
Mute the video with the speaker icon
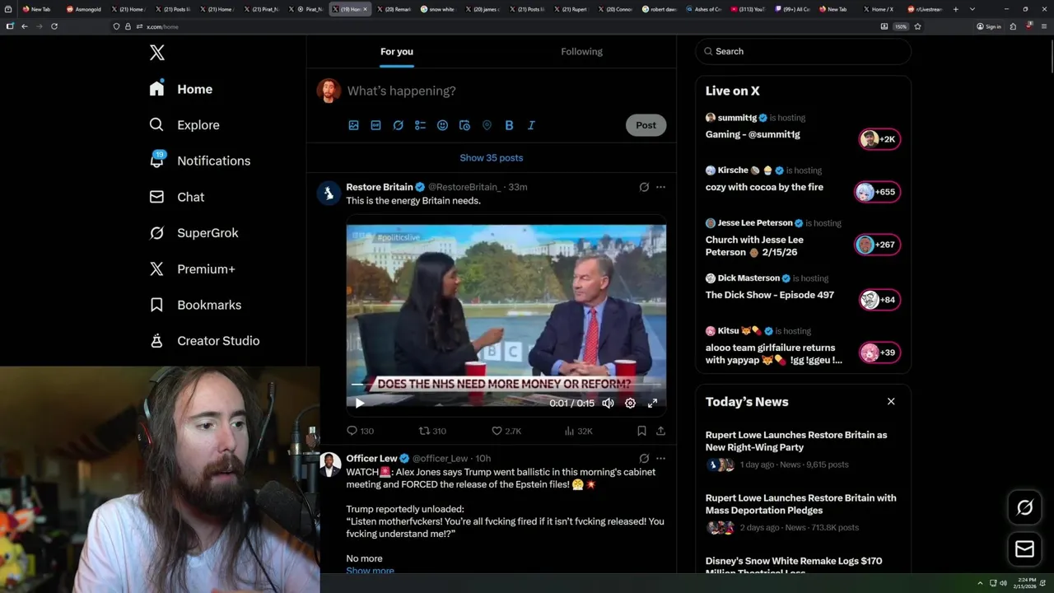point(608,403)
